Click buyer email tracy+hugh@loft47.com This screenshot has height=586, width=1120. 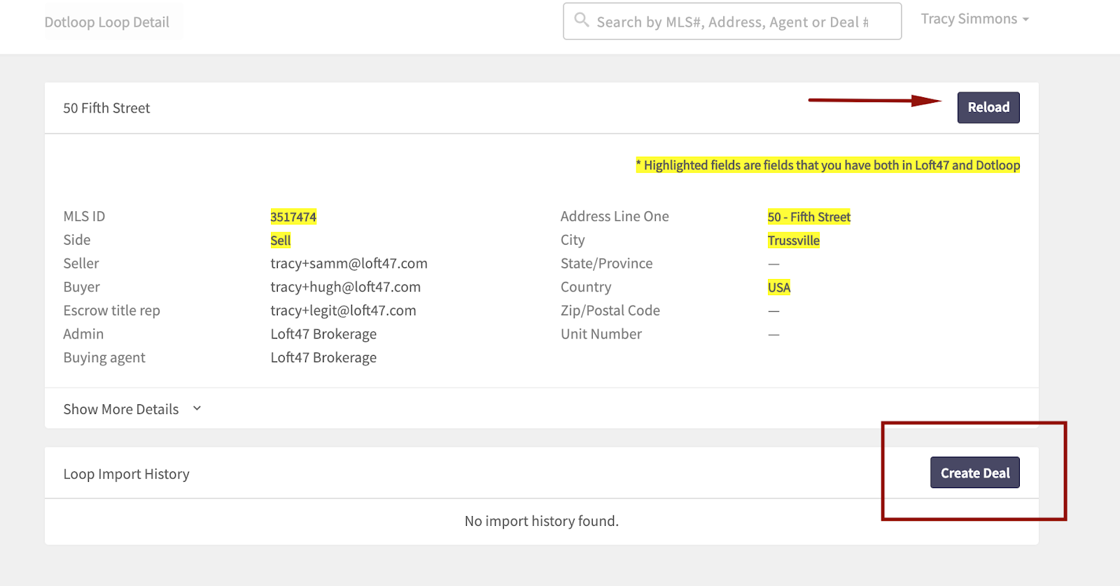click(x=346, y=287)
